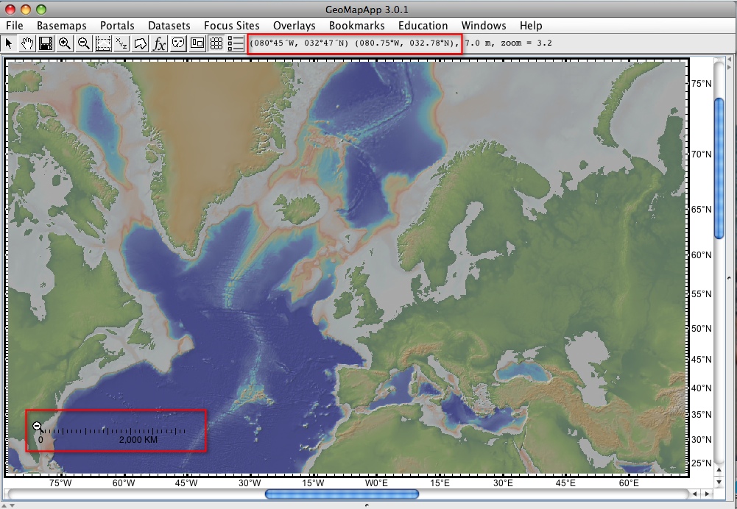Open the Portals menu
Image resolution: width=737 pixels, height=509 pixels.
(x=116, y=25)
